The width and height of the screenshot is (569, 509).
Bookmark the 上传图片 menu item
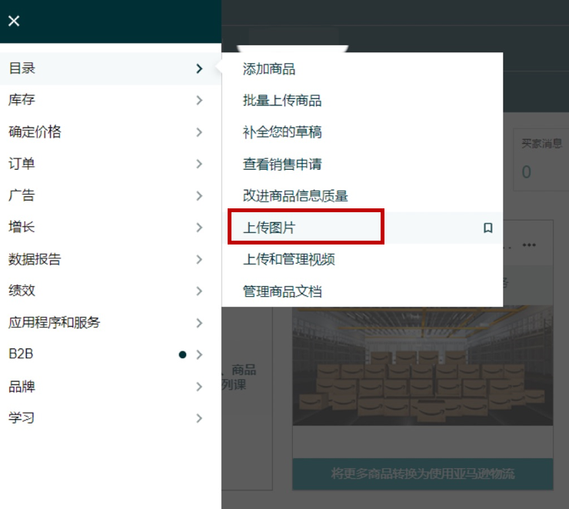tap(487, 228)
